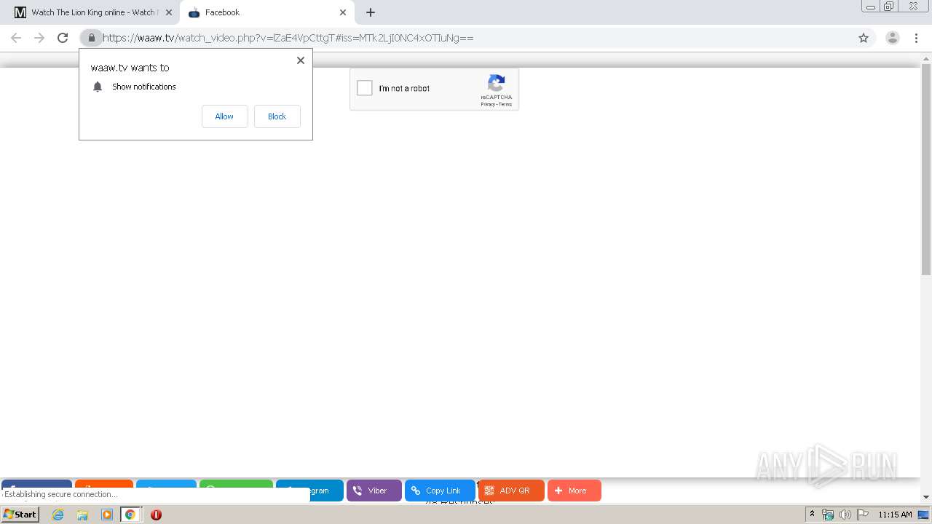Allow waaw.tv notifications
This screenshot has width=932, height=524.
224,116
